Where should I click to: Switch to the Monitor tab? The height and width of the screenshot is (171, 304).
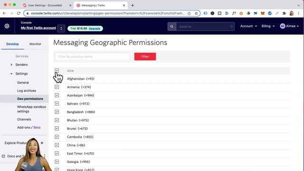(35, 44)
